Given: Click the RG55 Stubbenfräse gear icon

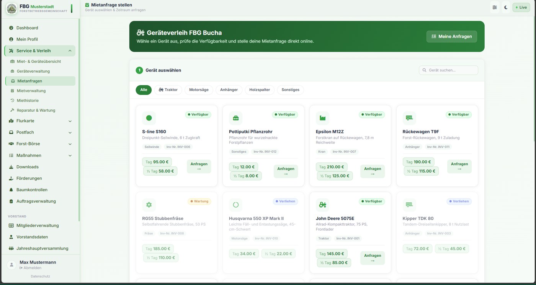Looking at the screenshot, I should [149, 205].
